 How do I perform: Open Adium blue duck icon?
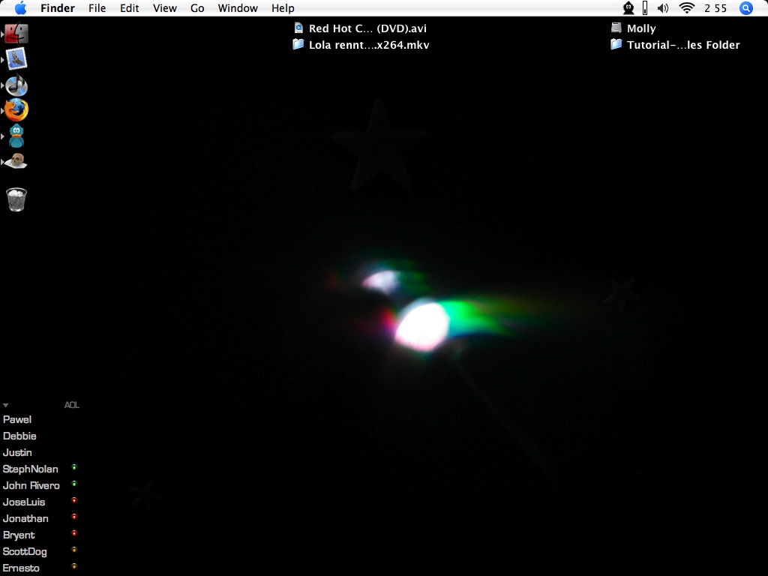[16, 136]
